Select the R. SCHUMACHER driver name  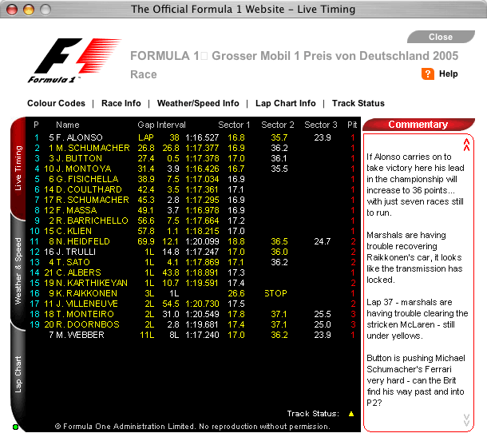pyautogui.click(x=93, y=200)
